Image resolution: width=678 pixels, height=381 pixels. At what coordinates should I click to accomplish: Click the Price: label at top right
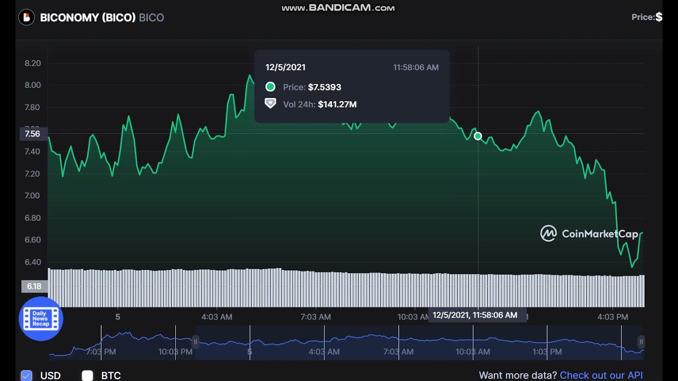(x=643, y=17)
